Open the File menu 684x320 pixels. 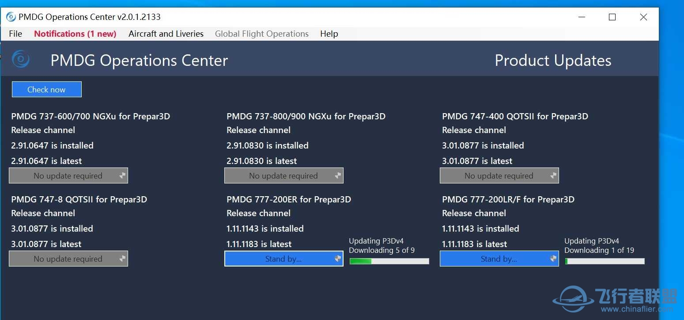(15, 34)
